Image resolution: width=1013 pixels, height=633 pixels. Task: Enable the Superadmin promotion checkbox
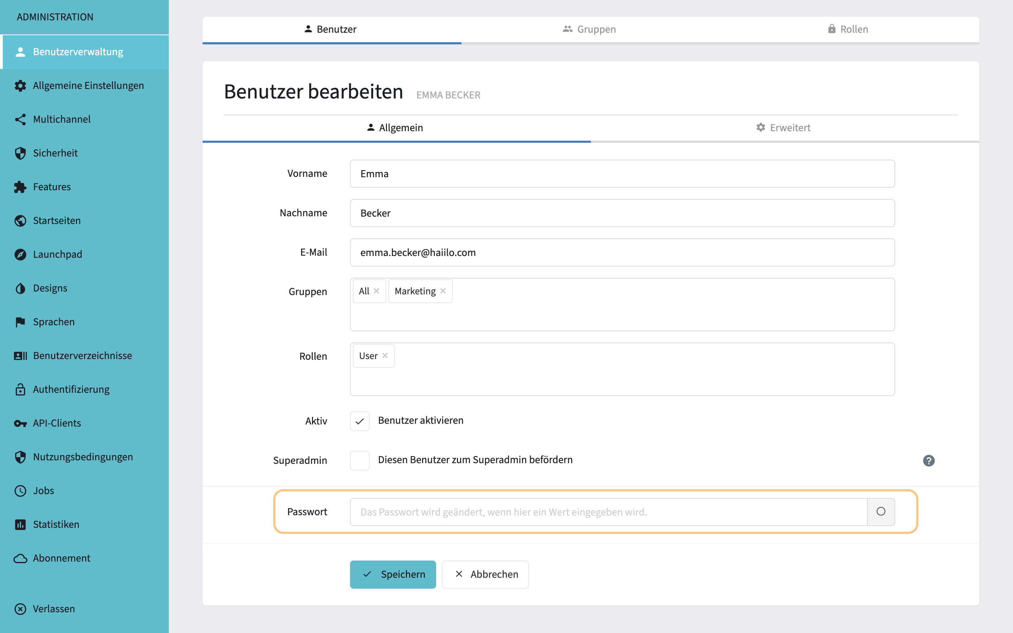click(x=359, y=461)
